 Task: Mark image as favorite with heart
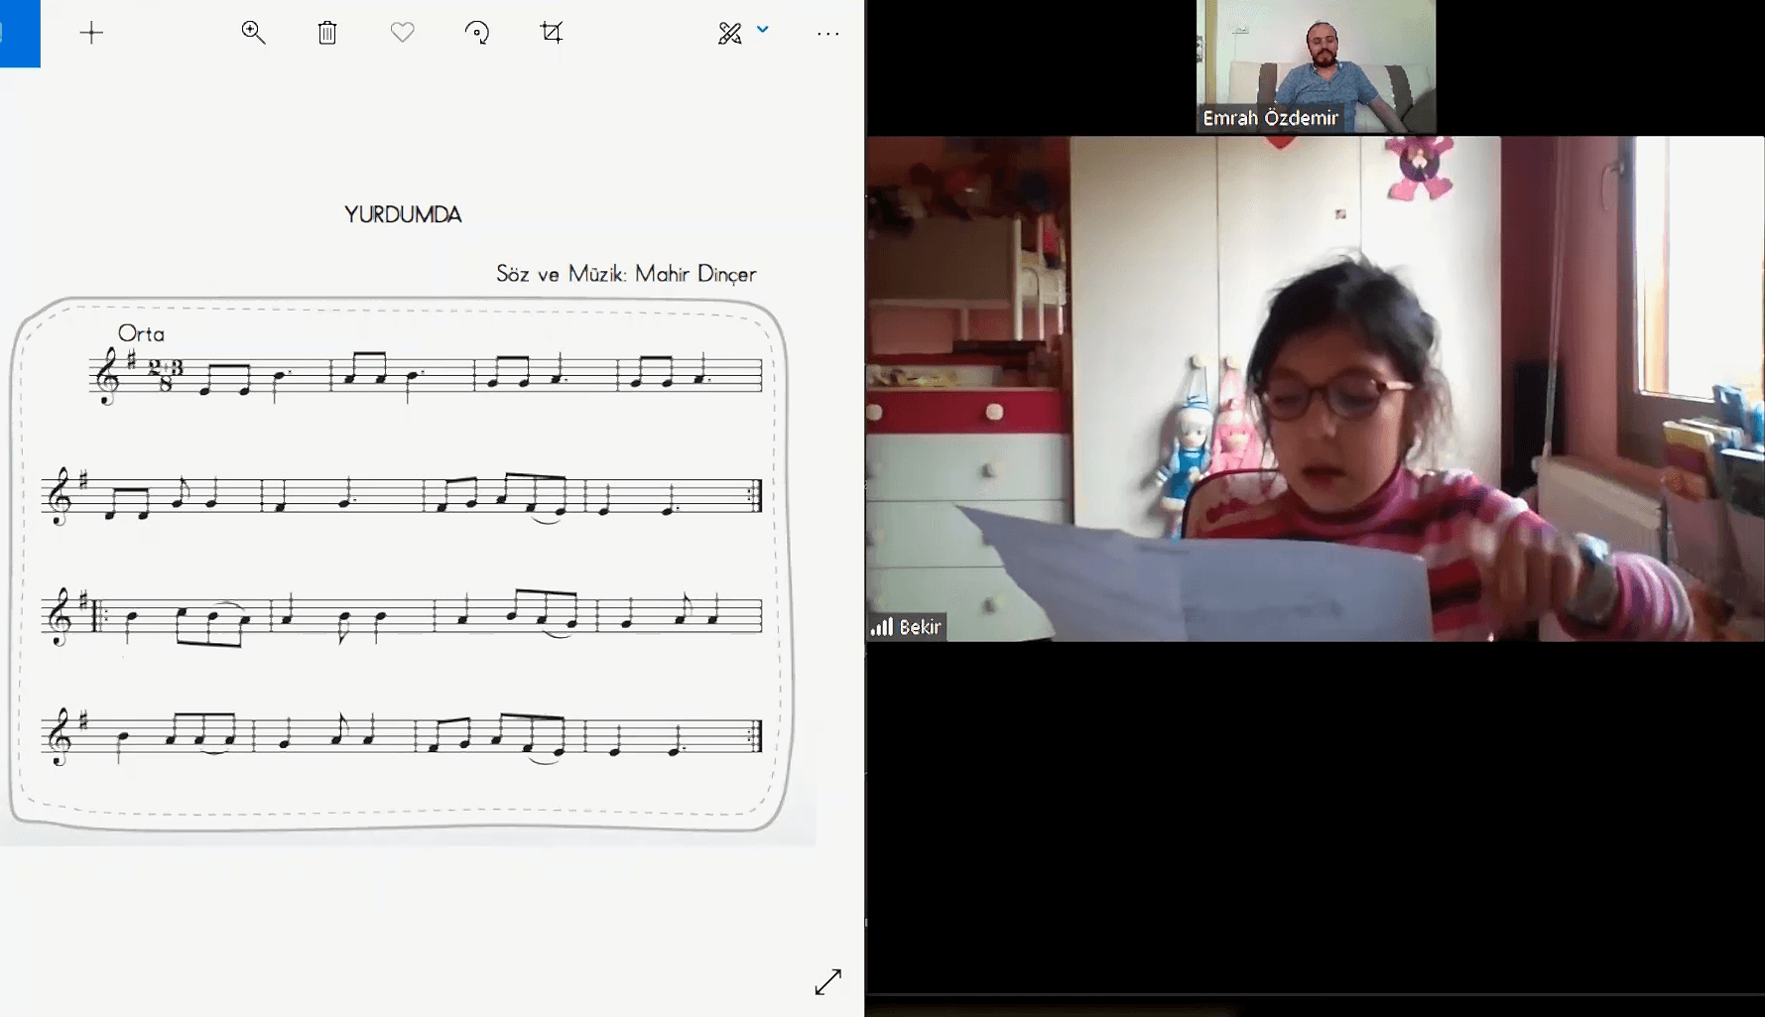point(402,33)
